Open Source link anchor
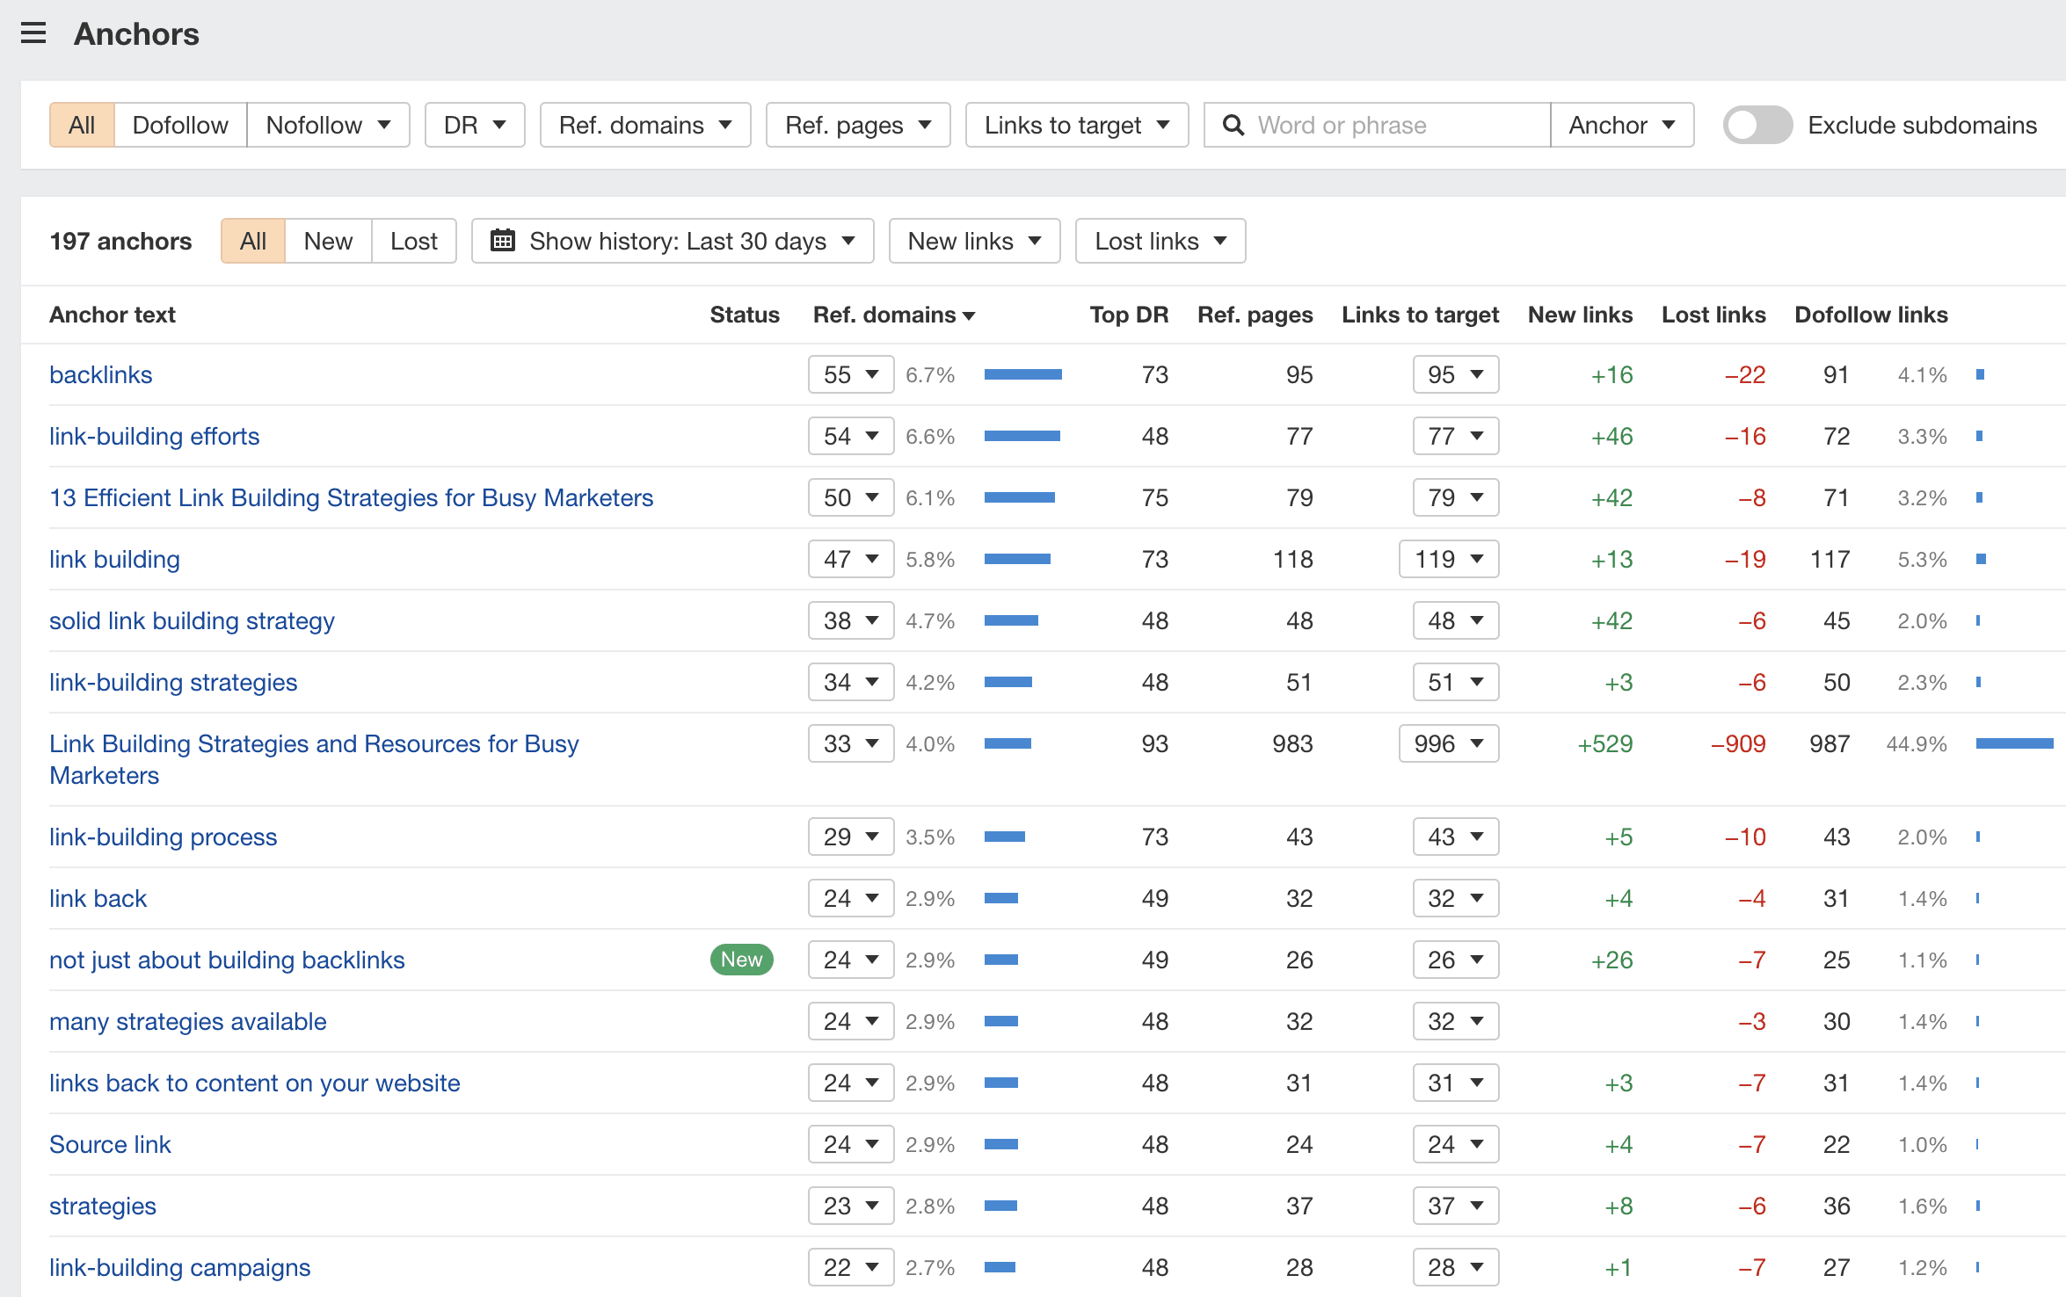Viewport: 2066px width, 1297px height. click(110, 1144)
